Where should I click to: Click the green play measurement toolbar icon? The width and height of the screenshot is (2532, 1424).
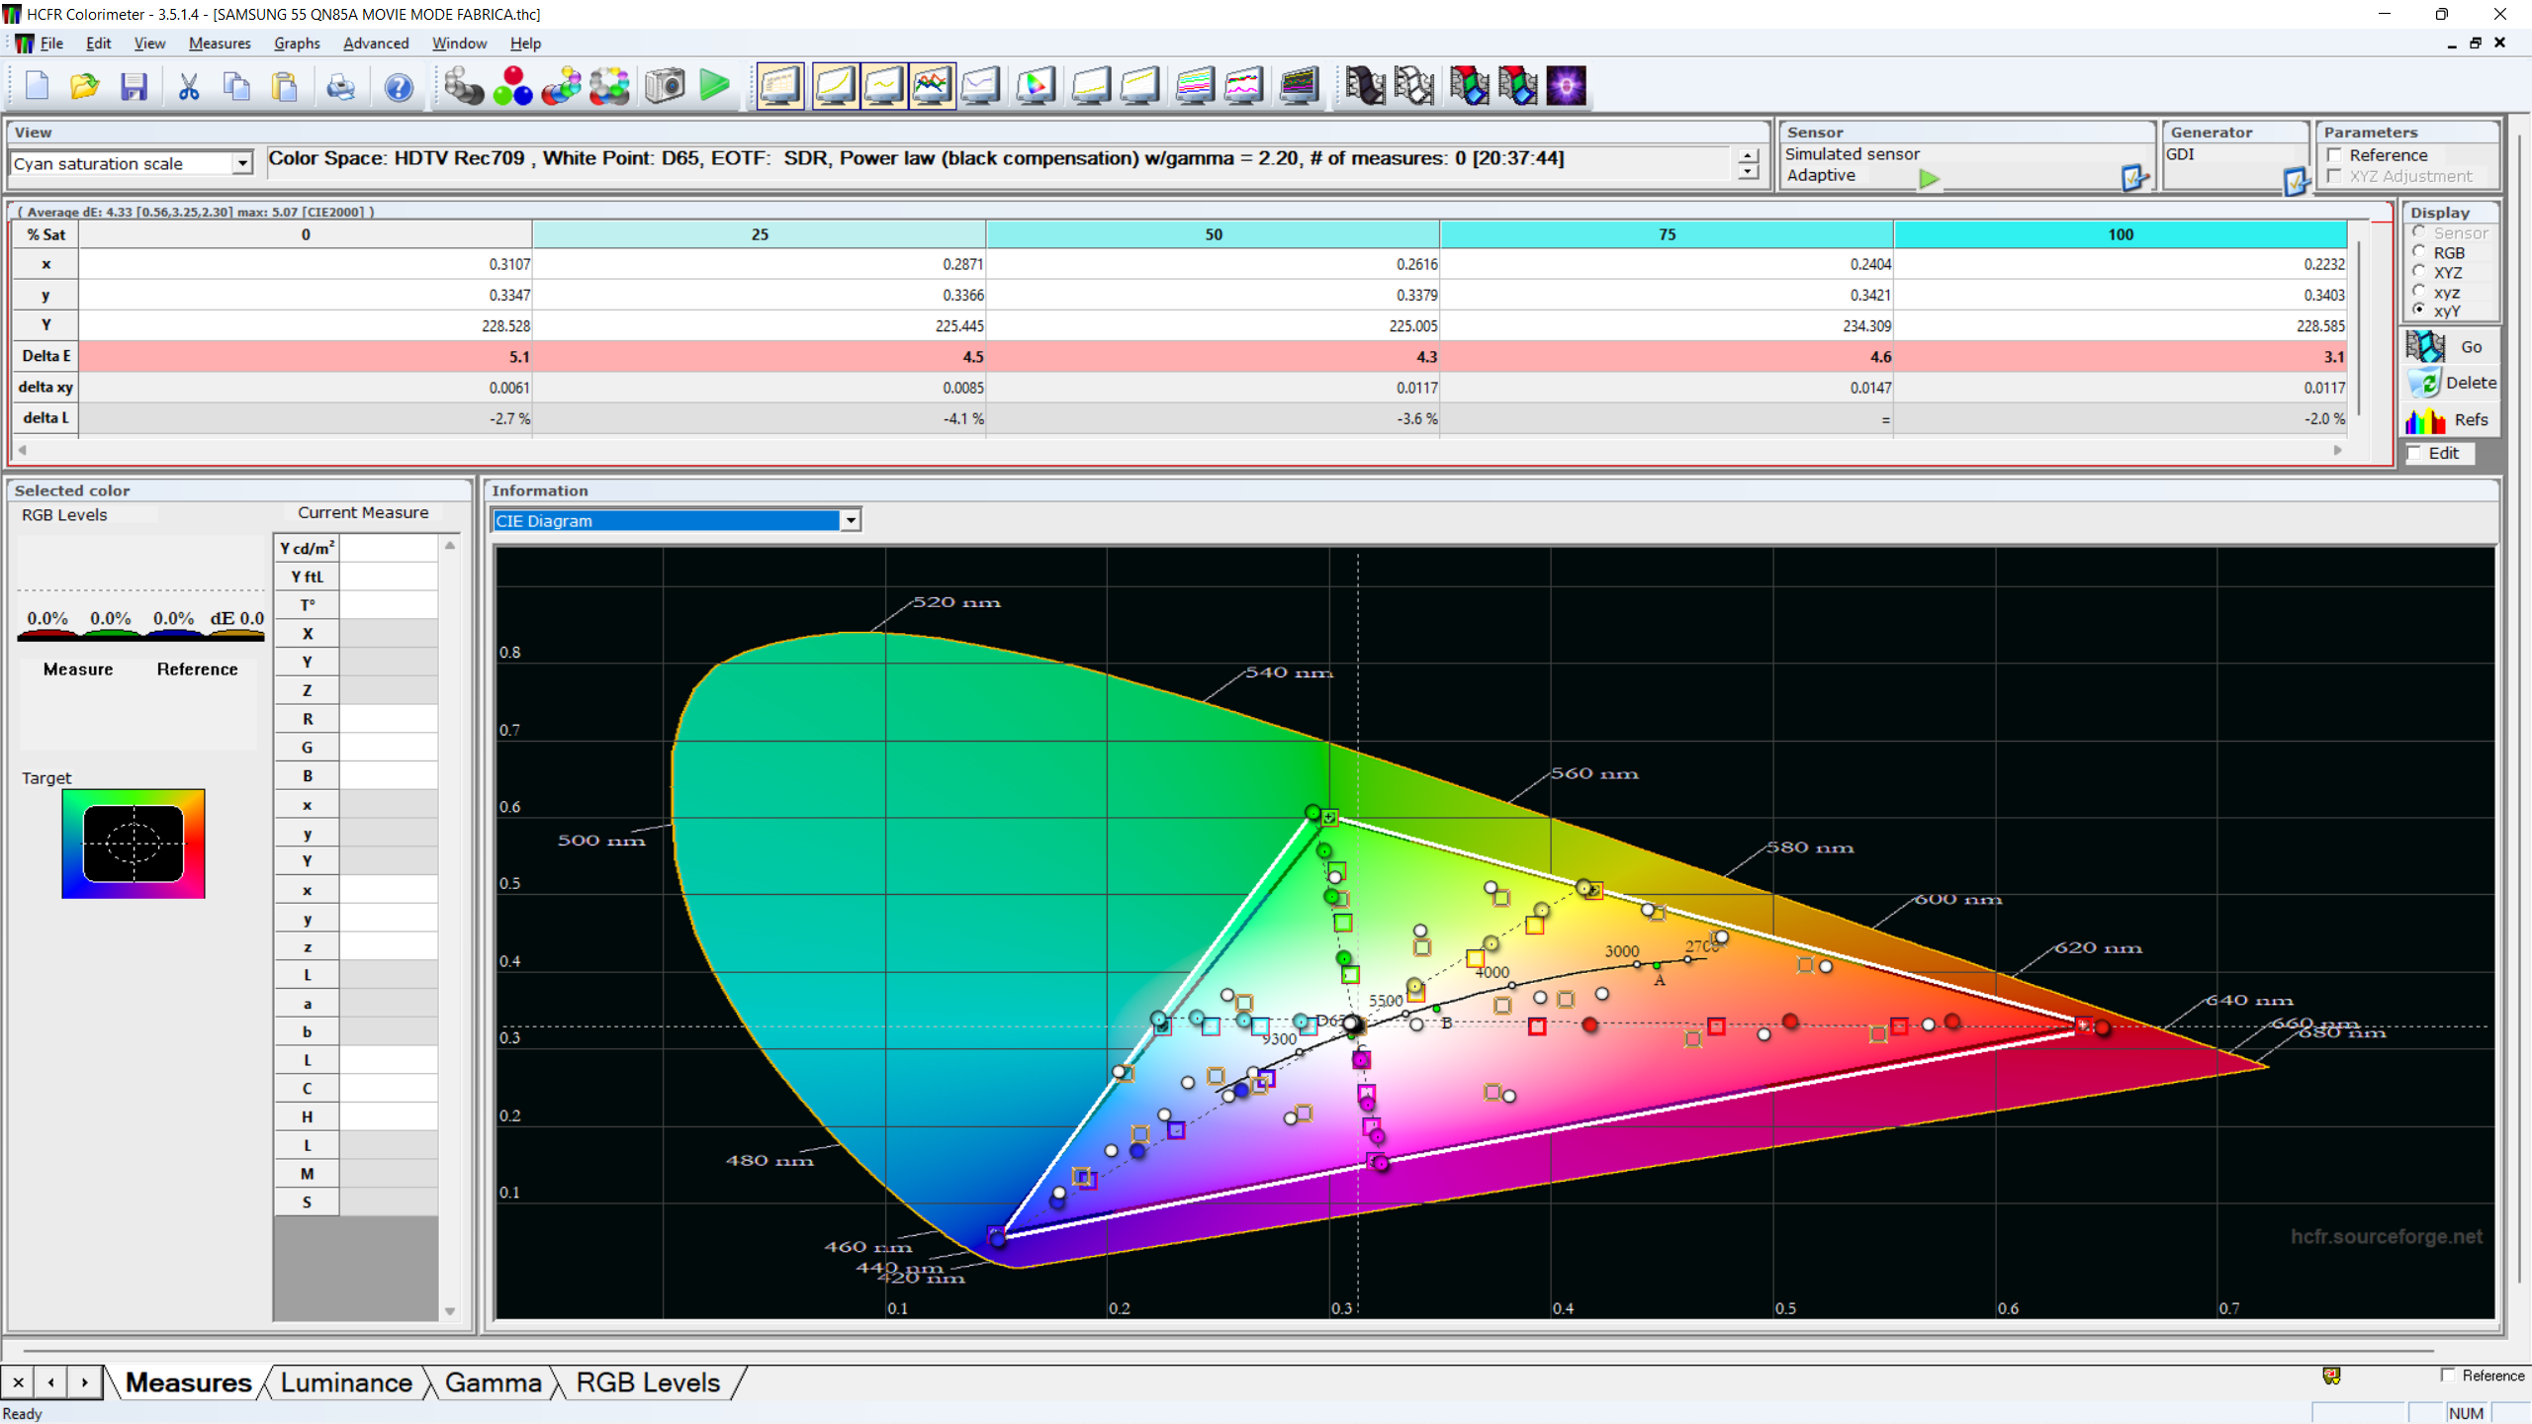pyautogui.click(x=714, y=87)
